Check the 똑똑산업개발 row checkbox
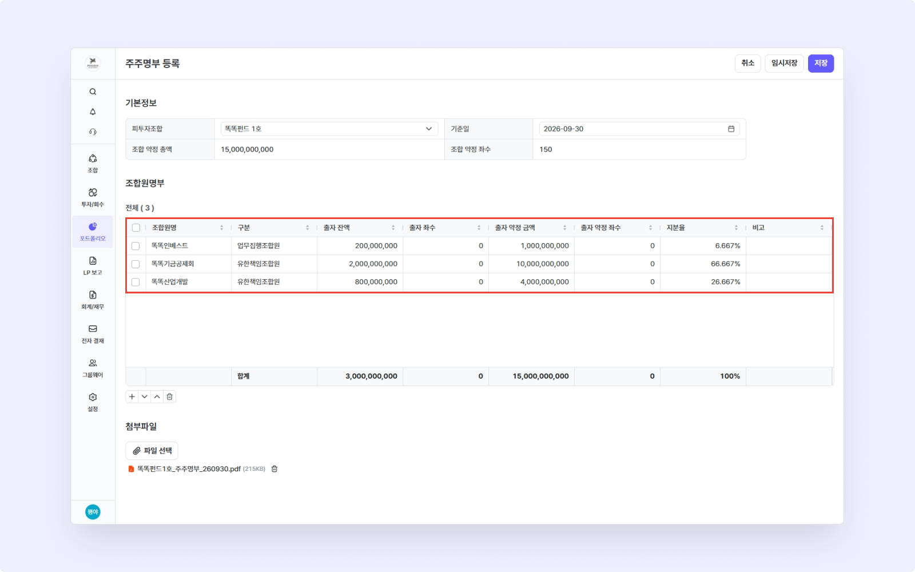The height and width of the screenshot is (572, 915). [136, 282]
